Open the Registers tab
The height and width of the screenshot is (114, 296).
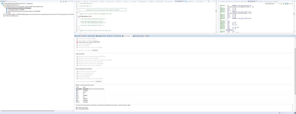(261, 1)
